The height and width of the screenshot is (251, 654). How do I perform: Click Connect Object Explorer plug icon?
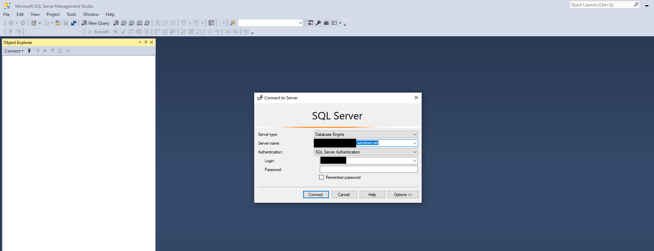[x=29, y=51]
